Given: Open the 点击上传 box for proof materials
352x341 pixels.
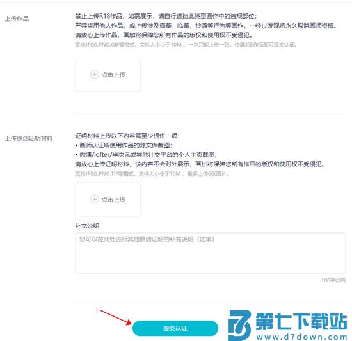Looking at the screenshot, I should point(108,200).
